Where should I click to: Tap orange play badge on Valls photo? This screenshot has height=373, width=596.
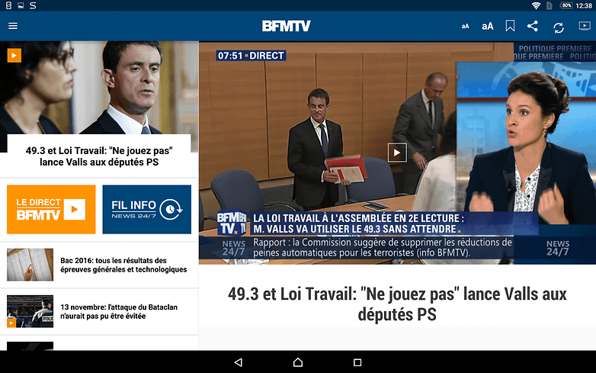click(x=14, y=56)
